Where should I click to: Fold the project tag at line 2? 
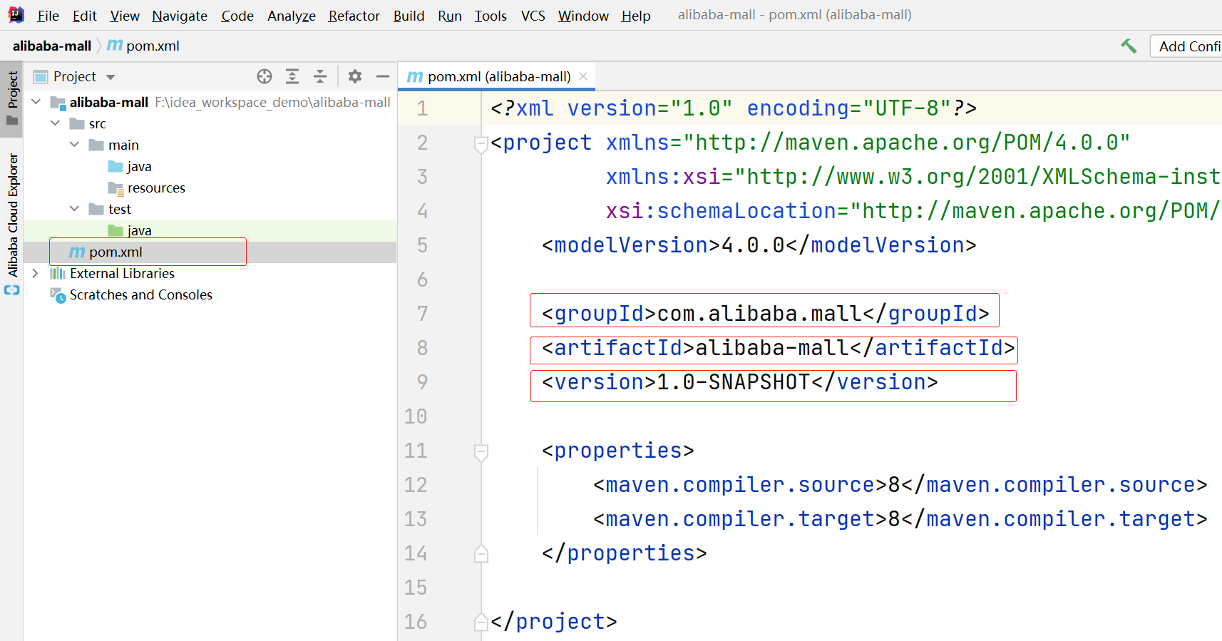click(x=481, y=145)
